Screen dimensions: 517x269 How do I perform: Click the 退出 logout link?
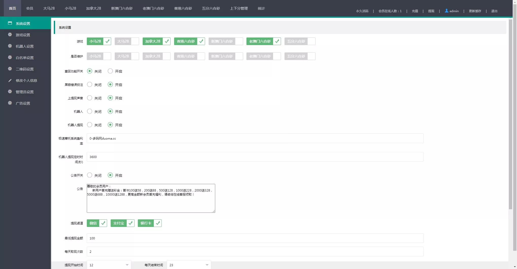[x=494, y=11]
